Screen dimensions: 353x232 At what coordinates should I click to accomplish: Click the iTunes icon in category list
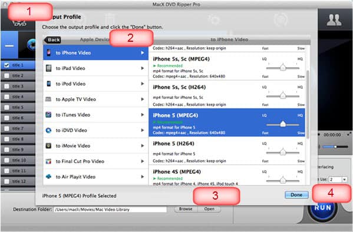point(48,115)
